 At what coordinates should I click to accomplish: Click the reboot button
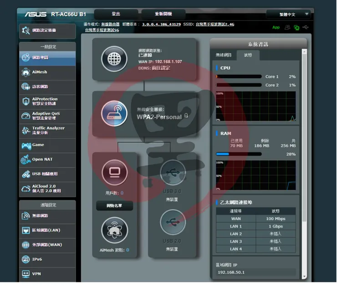[163, 14]
